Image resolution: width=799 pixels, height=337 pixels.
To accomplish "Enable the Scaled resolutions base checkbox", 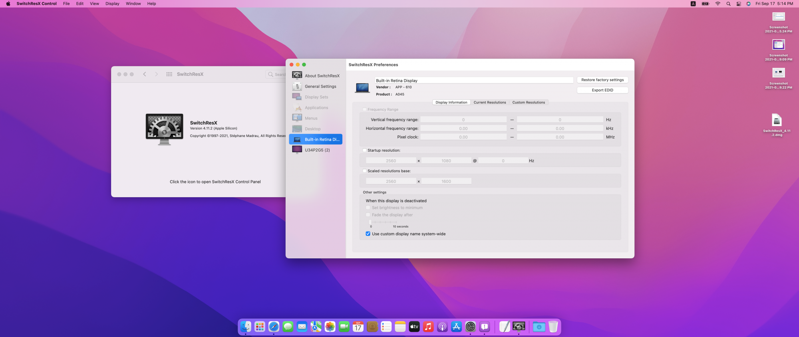I will click(x=364, y=171).
